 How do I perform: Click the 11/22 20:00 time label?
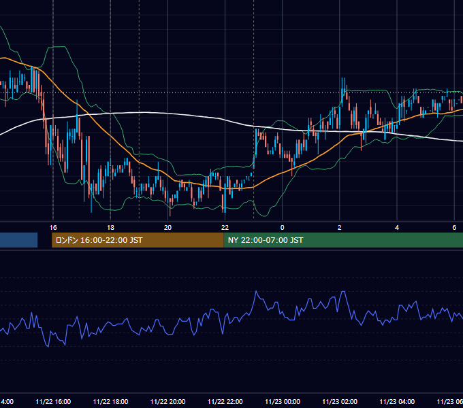tap(167, 402)
